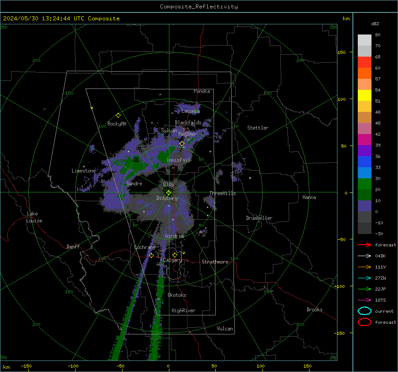Click the 'dBZ' legend heading
The height and width of the screenshot is (372, 398).
click(375, 23)
